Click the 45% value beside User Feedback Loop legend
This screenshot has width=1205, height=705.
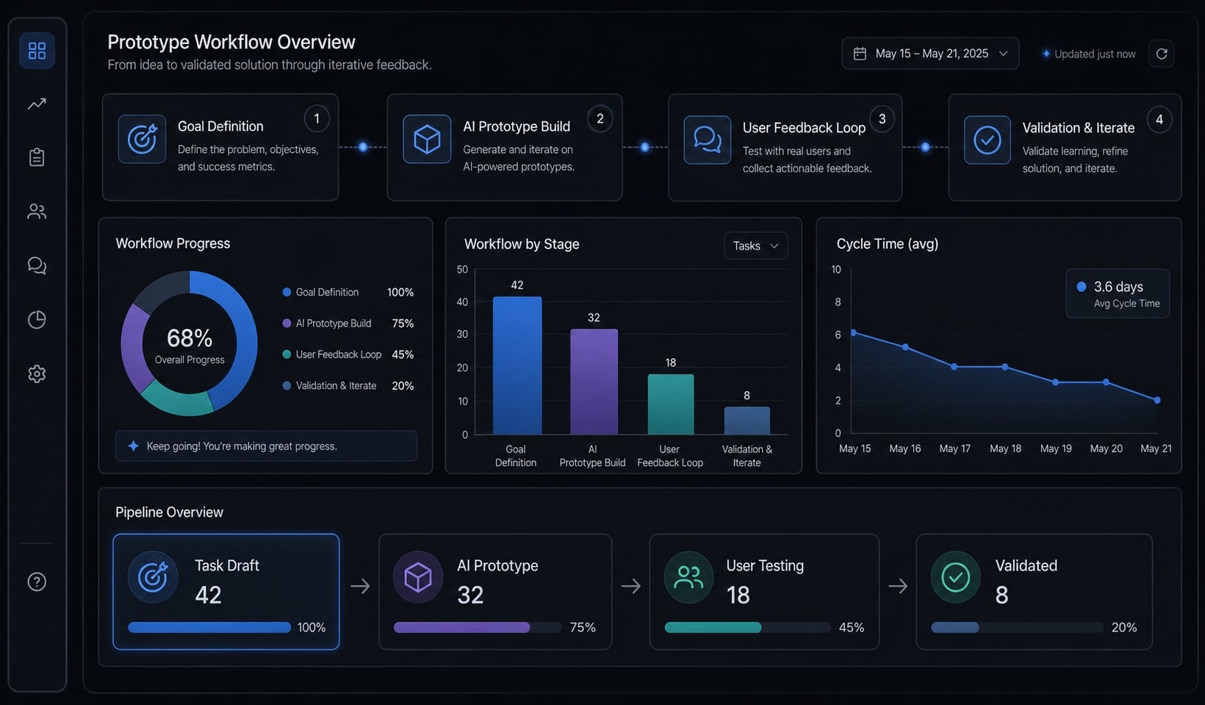(x=403, y=354)
